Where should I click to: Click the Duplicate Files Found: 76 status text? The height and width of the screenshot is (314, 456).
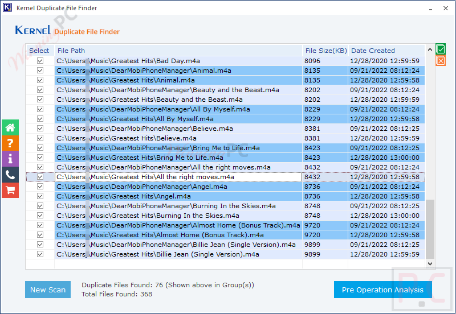pyautogui.click(x=168, y=285)
